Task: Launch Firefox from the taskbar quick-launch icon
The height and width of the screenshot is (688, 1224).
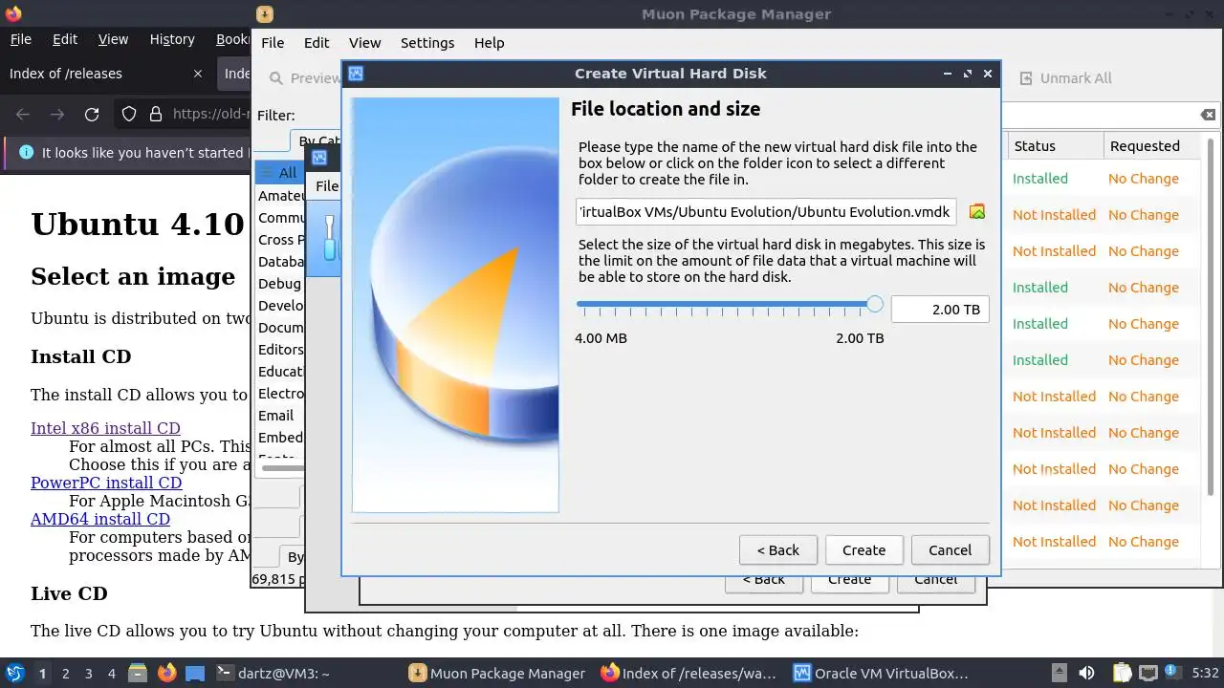Action: (x=166, y=674)
